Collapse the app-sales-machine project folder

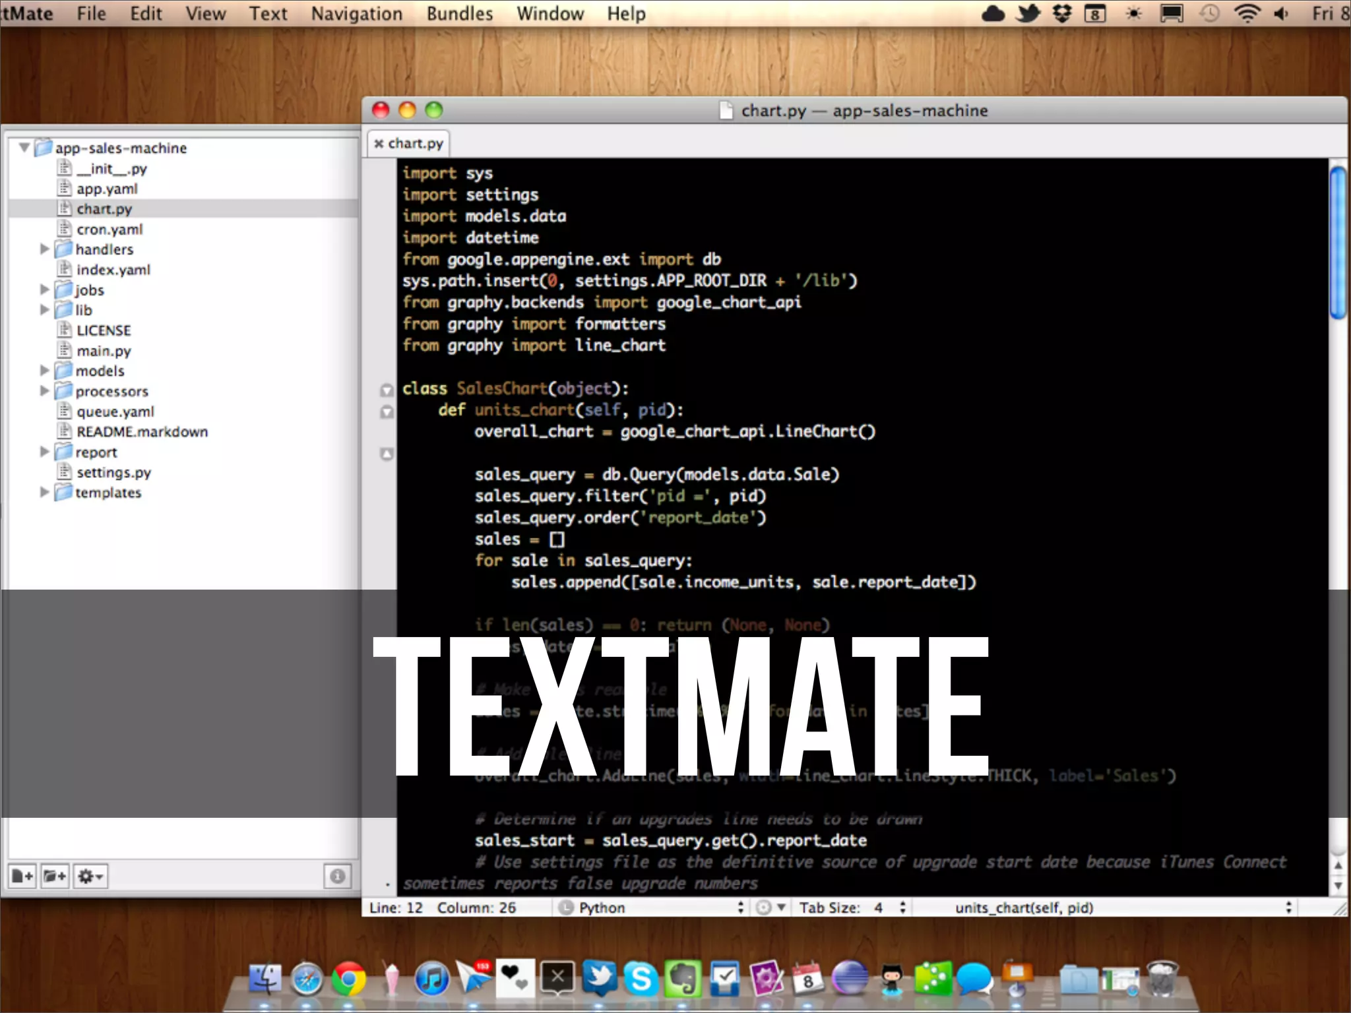(24, 147)
